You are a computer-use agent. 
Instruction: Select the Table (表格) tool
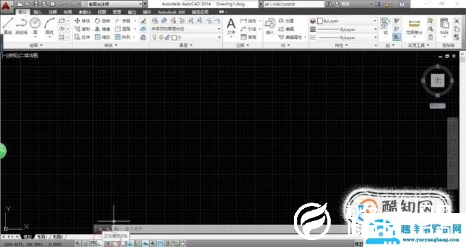pyautogui.click(x=249, y=37)
